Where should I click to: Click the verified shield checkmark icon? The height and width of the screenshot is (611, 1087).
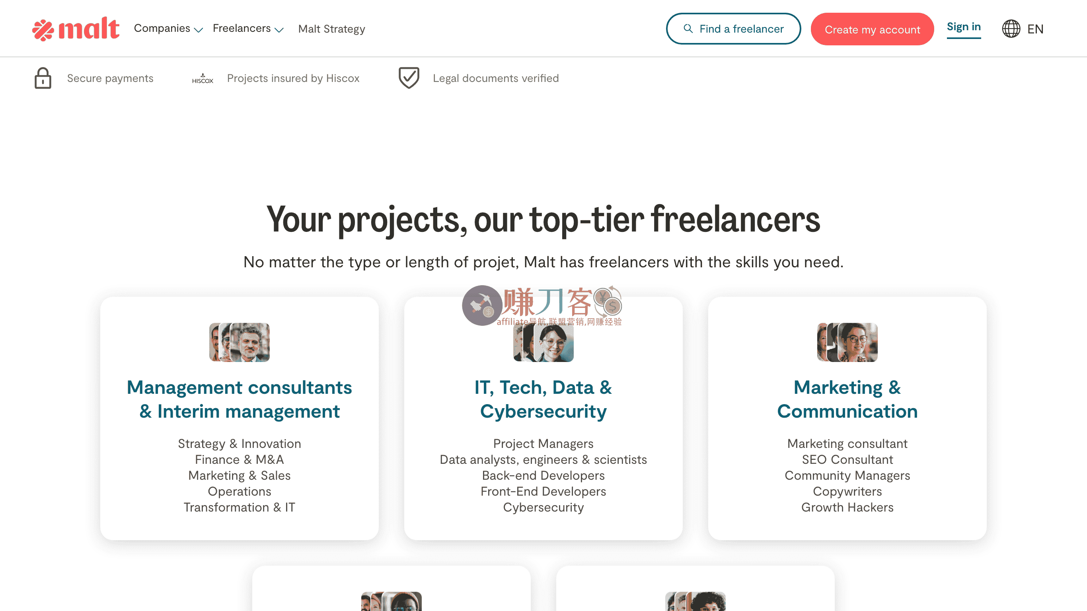[x=409, y=78]
